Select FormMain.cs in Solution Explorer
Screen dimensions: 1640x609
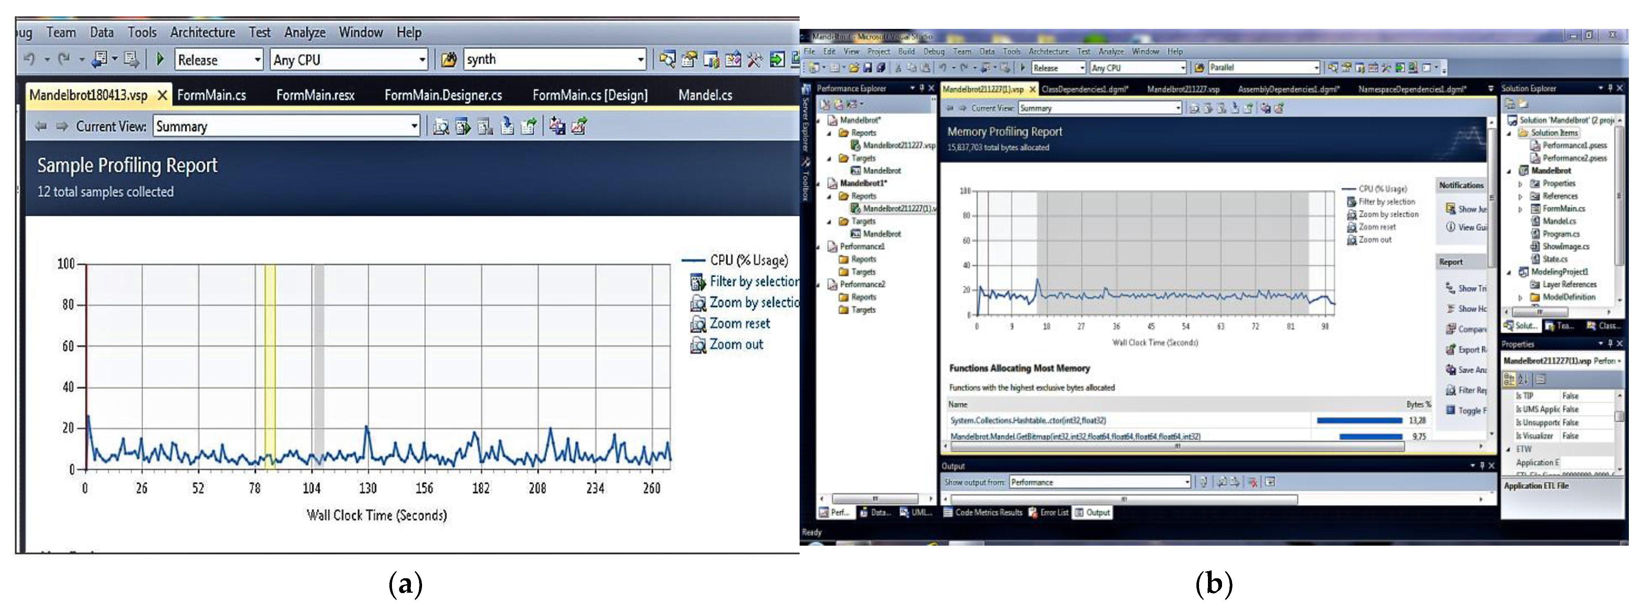click(1563, 209)
